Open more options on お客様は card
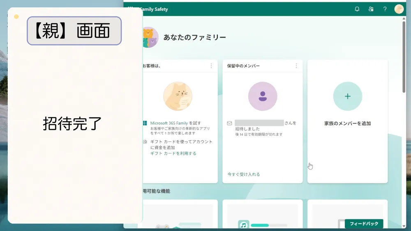The image size is (411, 231). (x=211, y=66)
